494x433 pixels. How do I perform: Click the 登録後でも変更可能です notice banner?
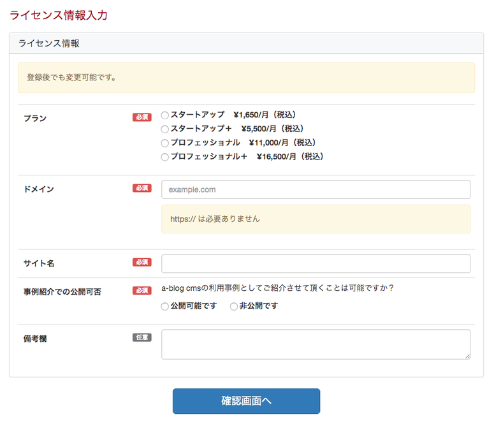tap(246, 78)
